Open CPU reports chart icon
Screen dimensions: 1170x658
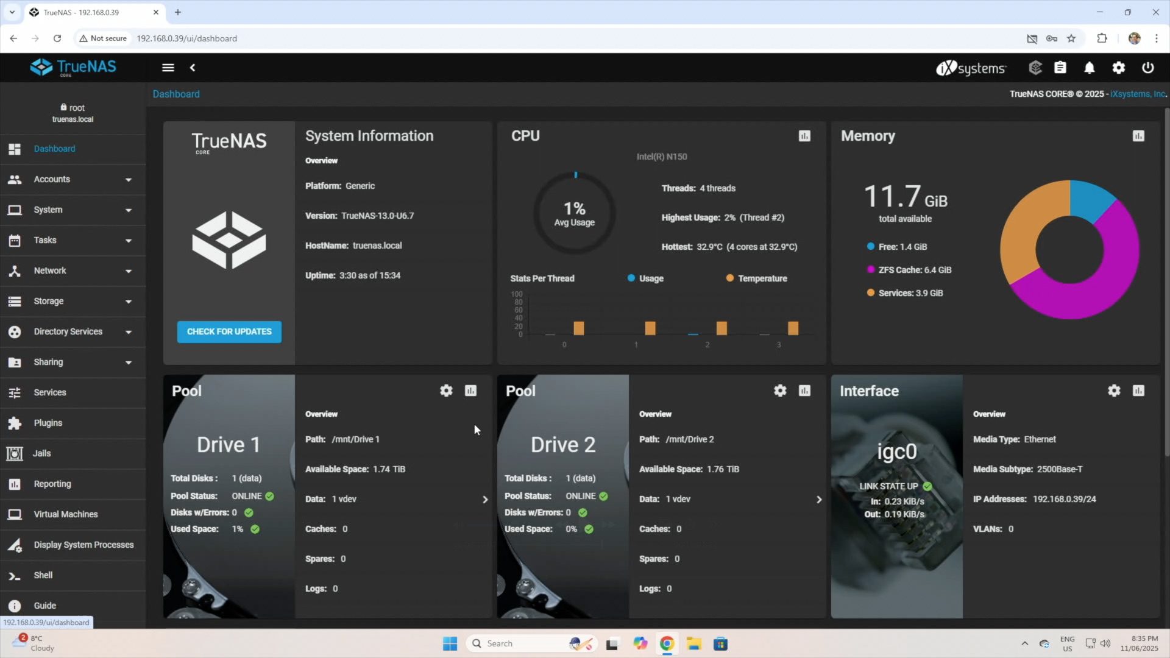point(804,136)
